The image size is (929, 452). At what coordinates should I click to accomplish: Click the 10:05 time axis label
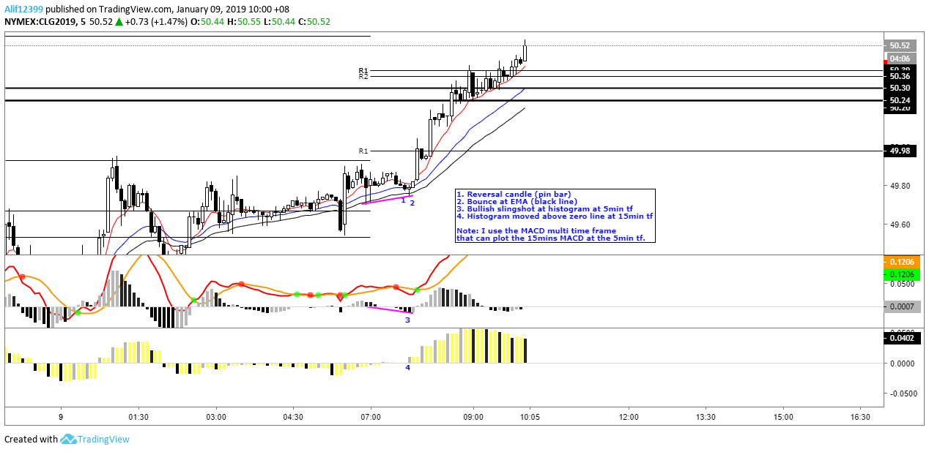point(529,417)
